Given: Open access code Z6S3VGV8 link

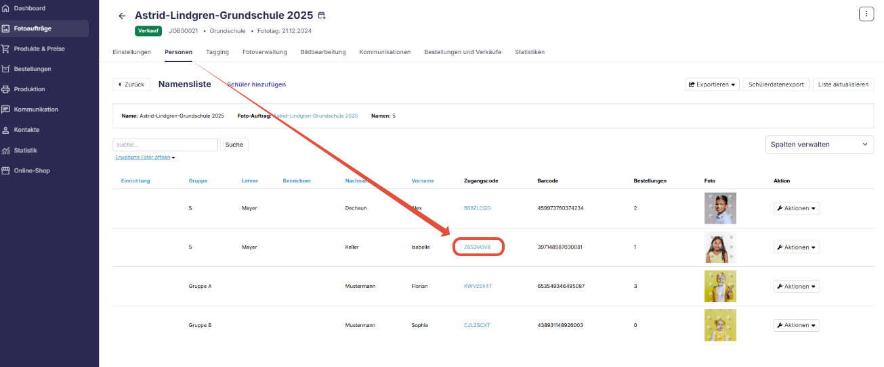Looking at the screenshot, I should (477, 247).
